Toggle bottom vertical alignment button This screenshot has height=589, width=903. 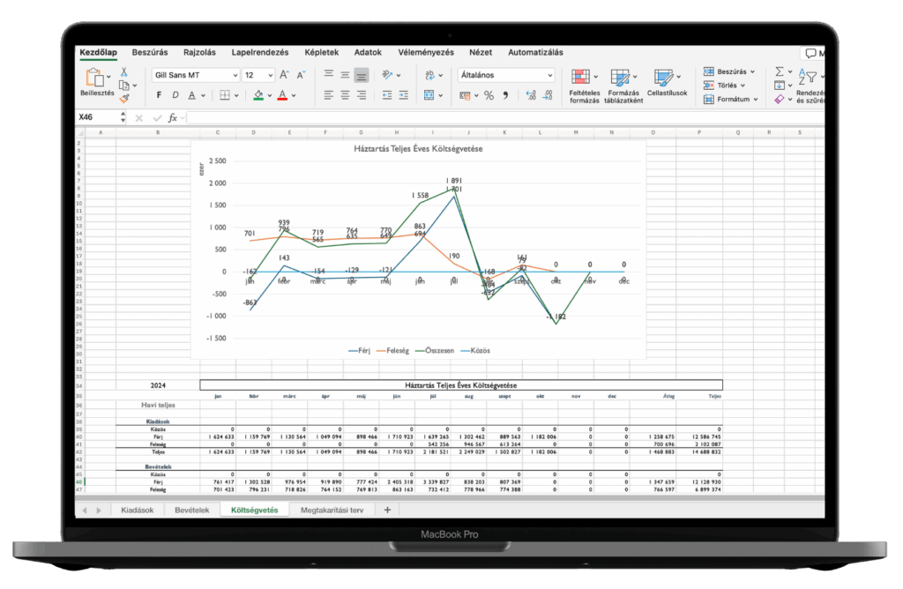click(362, 76)
